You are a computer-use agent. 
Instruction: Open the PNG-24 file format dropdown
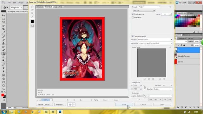(144, 10)
